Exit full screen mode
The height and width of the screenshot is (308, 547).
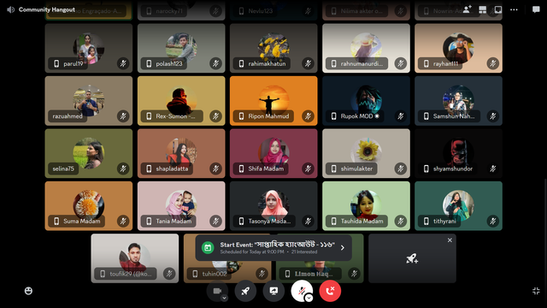[536, 291]
